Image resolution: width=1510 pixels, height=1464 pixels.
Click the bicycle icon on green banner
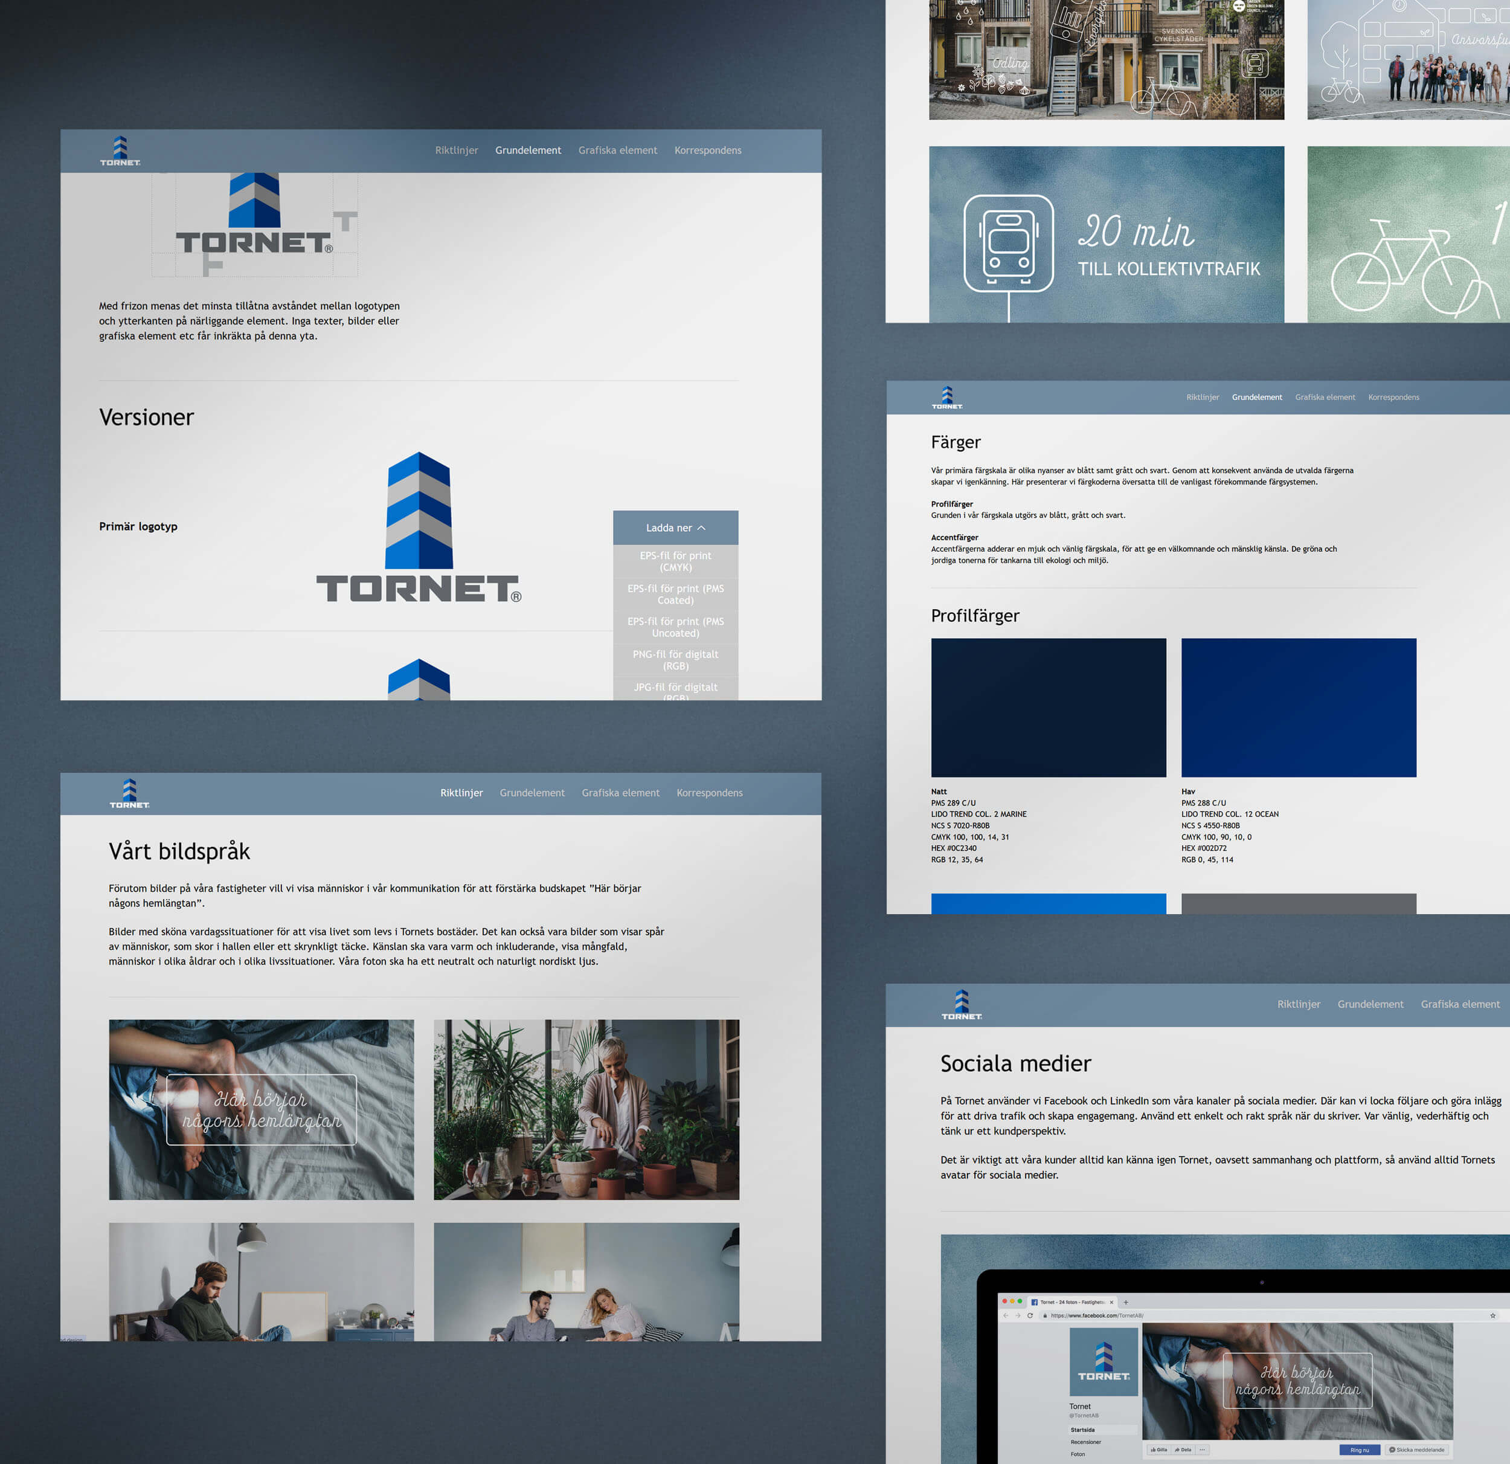pyautogui.click(x=1416, y=268)
